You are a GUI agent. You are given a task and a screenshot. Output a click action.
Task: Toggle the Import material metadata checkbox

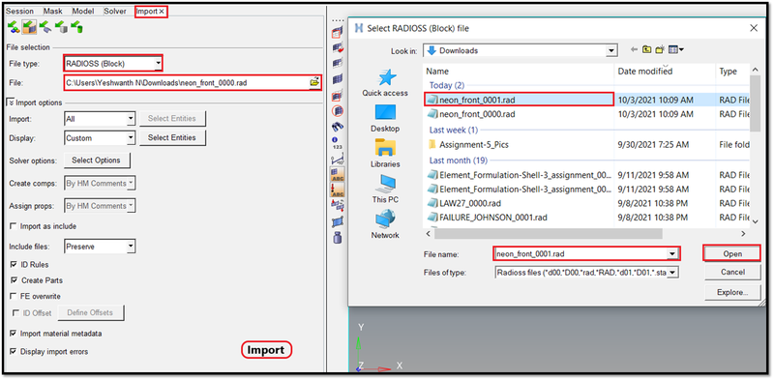click(x=14, y=334)
